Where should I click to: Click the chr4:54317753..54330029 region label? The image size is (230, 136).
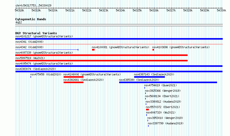[33, 5]
